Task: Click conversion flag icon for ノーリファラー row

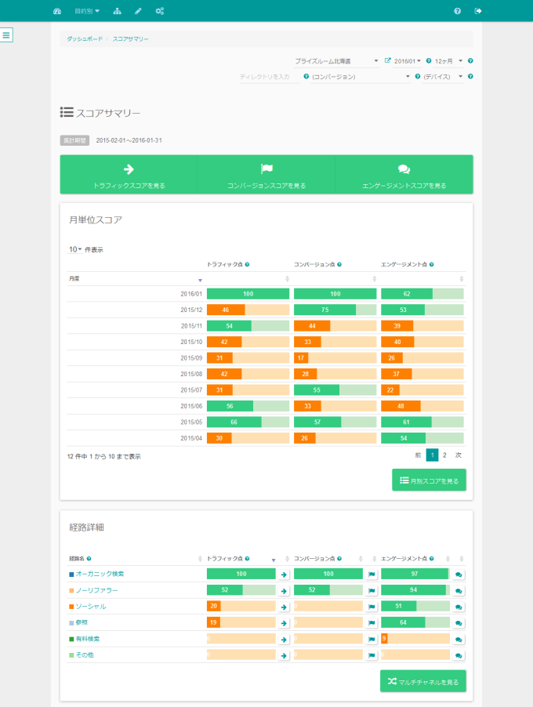Action: [372, 590]
